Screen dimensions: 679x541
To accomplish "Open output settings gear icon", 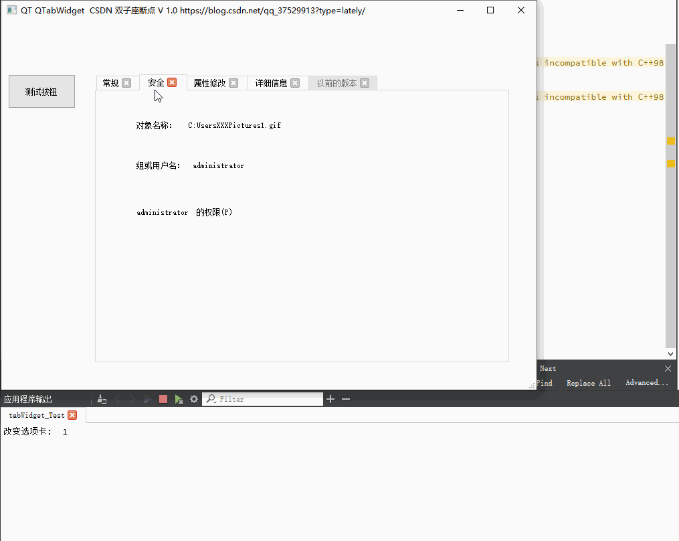I will [194, 399].
